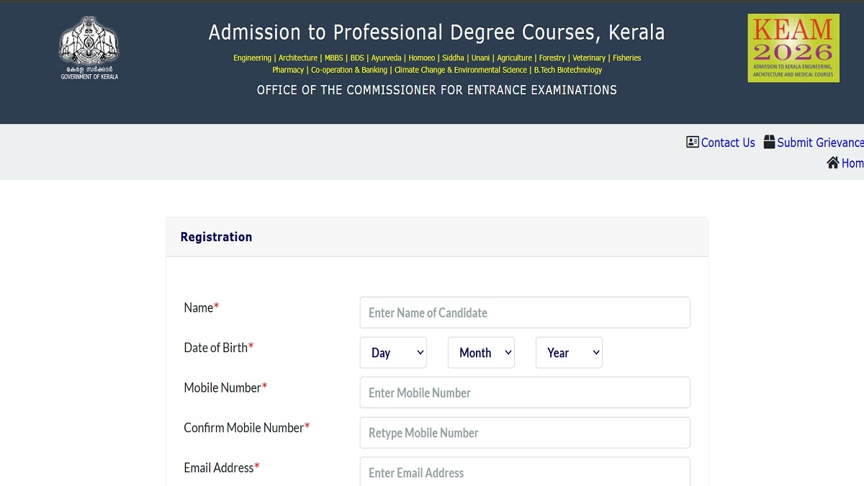Open the Contact Us link
864x486 pixels.
[728, 143]
